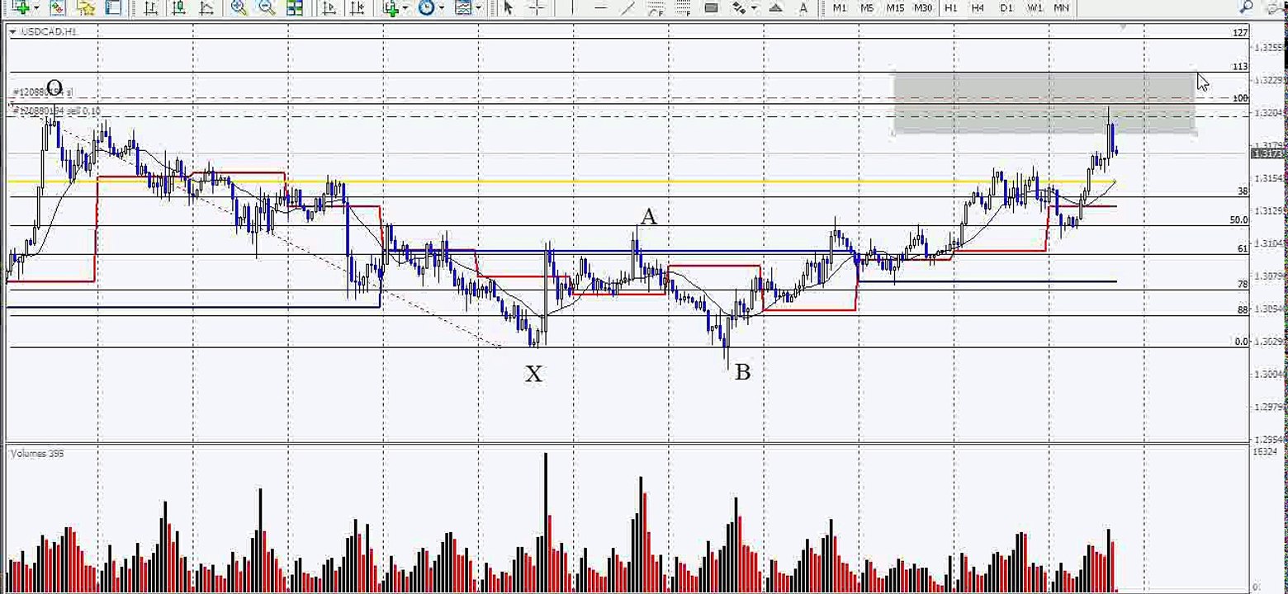Open a new chart with the green plus icon
1288x594 pixels.
pyautogui.click(x=21, y=7)
